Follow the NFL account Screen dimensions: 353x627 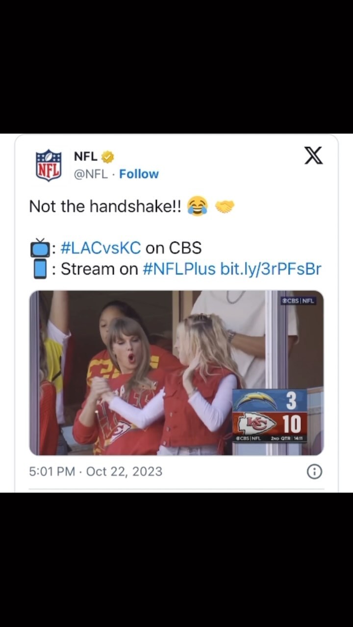pos(139,174)
